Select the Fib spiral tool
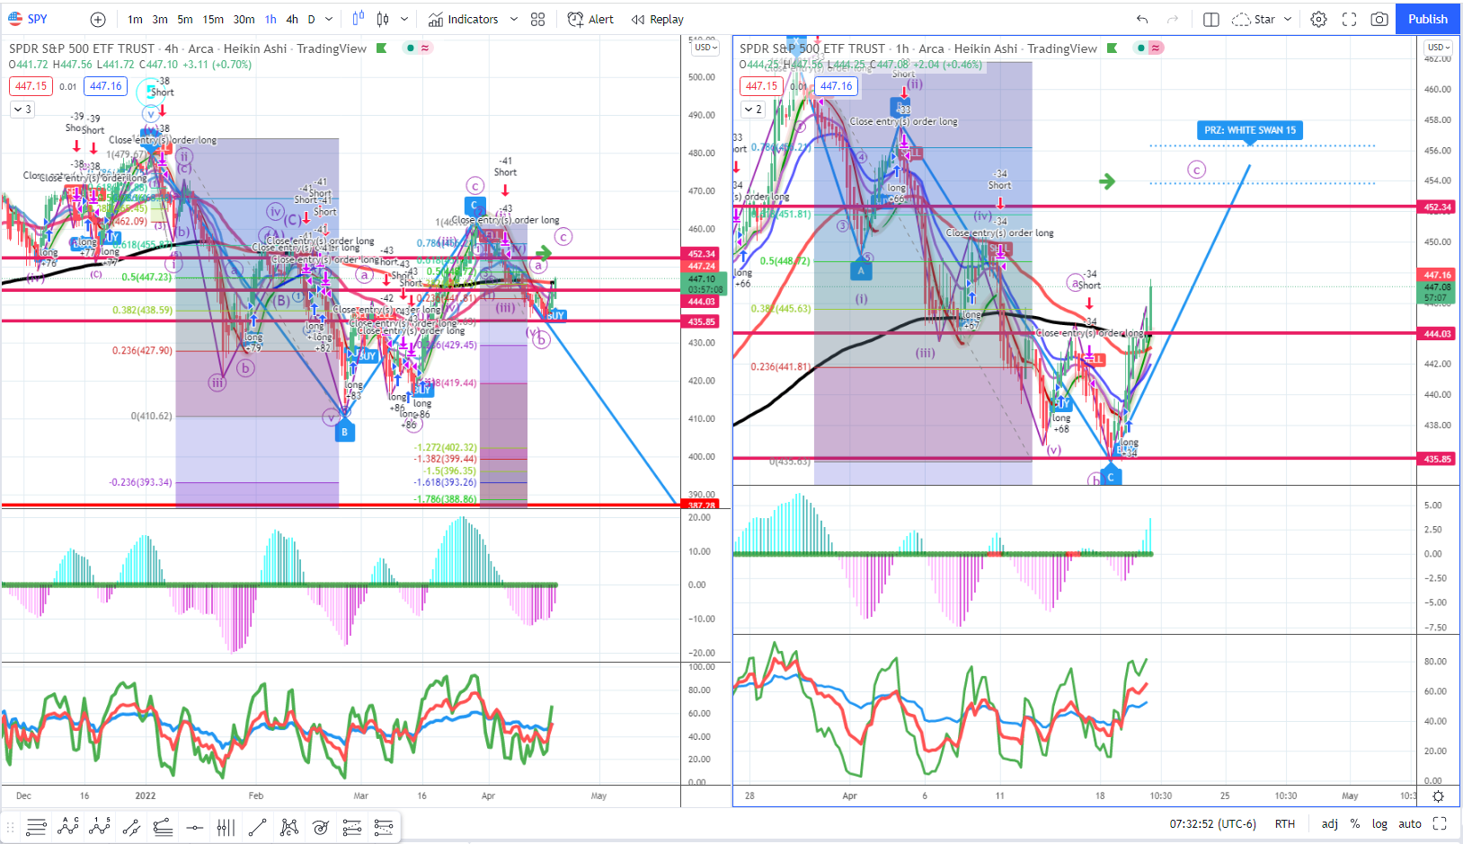The height and width of the screenshot is (844, 1463). [321, 827]
